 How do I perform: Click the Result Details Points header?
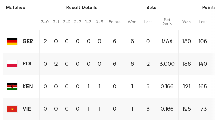click(114, 22)
